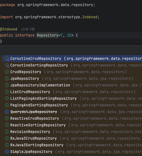Click the interface icon beside JpaRepositoryImplementation

(7, 85)
